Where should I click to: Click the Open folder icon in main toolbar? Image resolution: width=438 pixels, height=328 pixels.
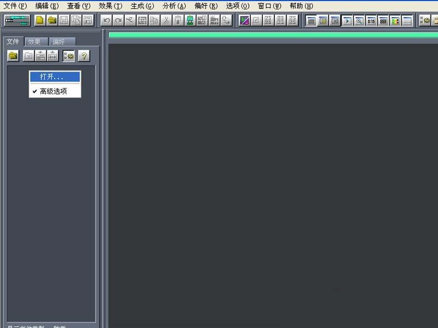52,21
